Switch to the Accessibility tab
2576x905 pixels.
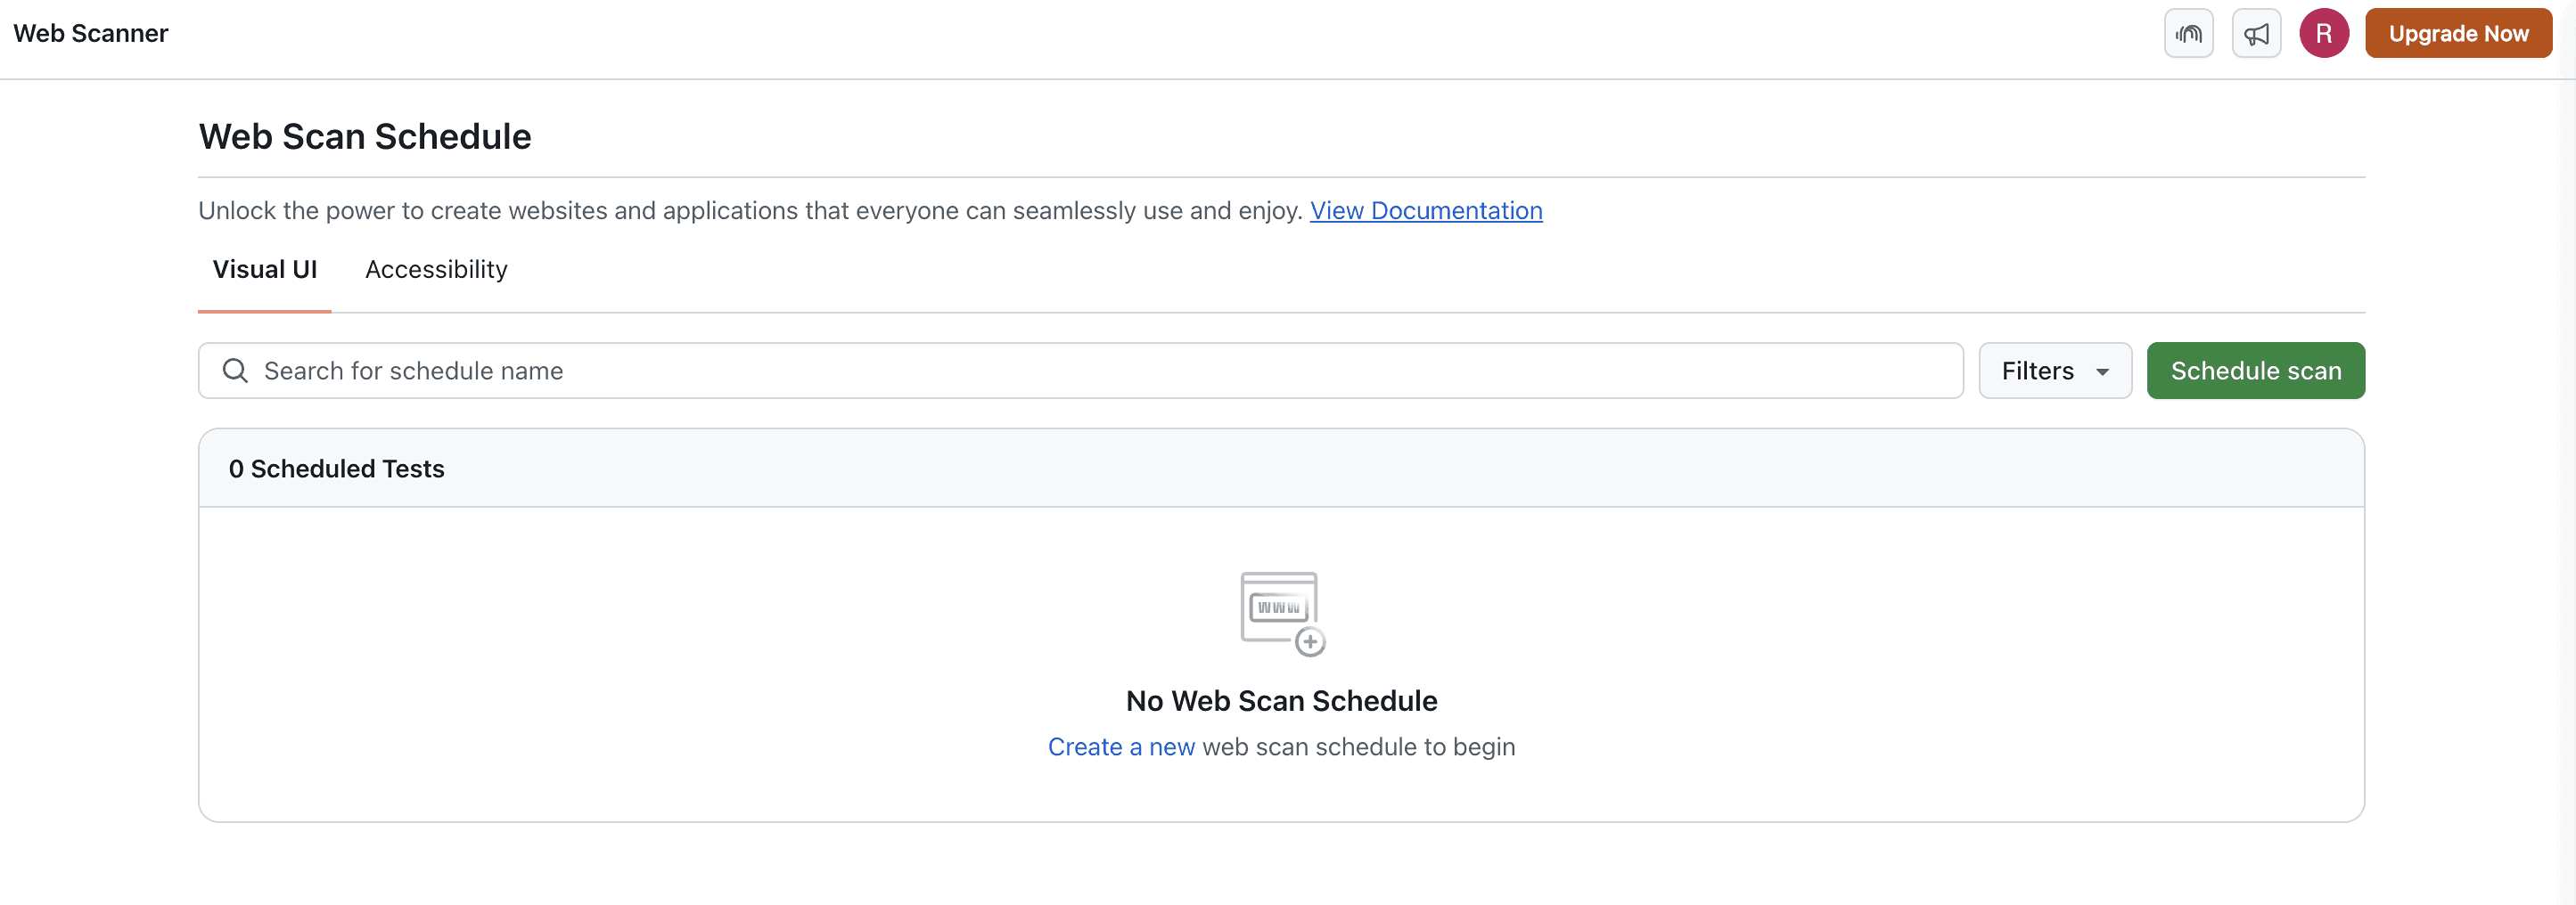click(435, 269)
